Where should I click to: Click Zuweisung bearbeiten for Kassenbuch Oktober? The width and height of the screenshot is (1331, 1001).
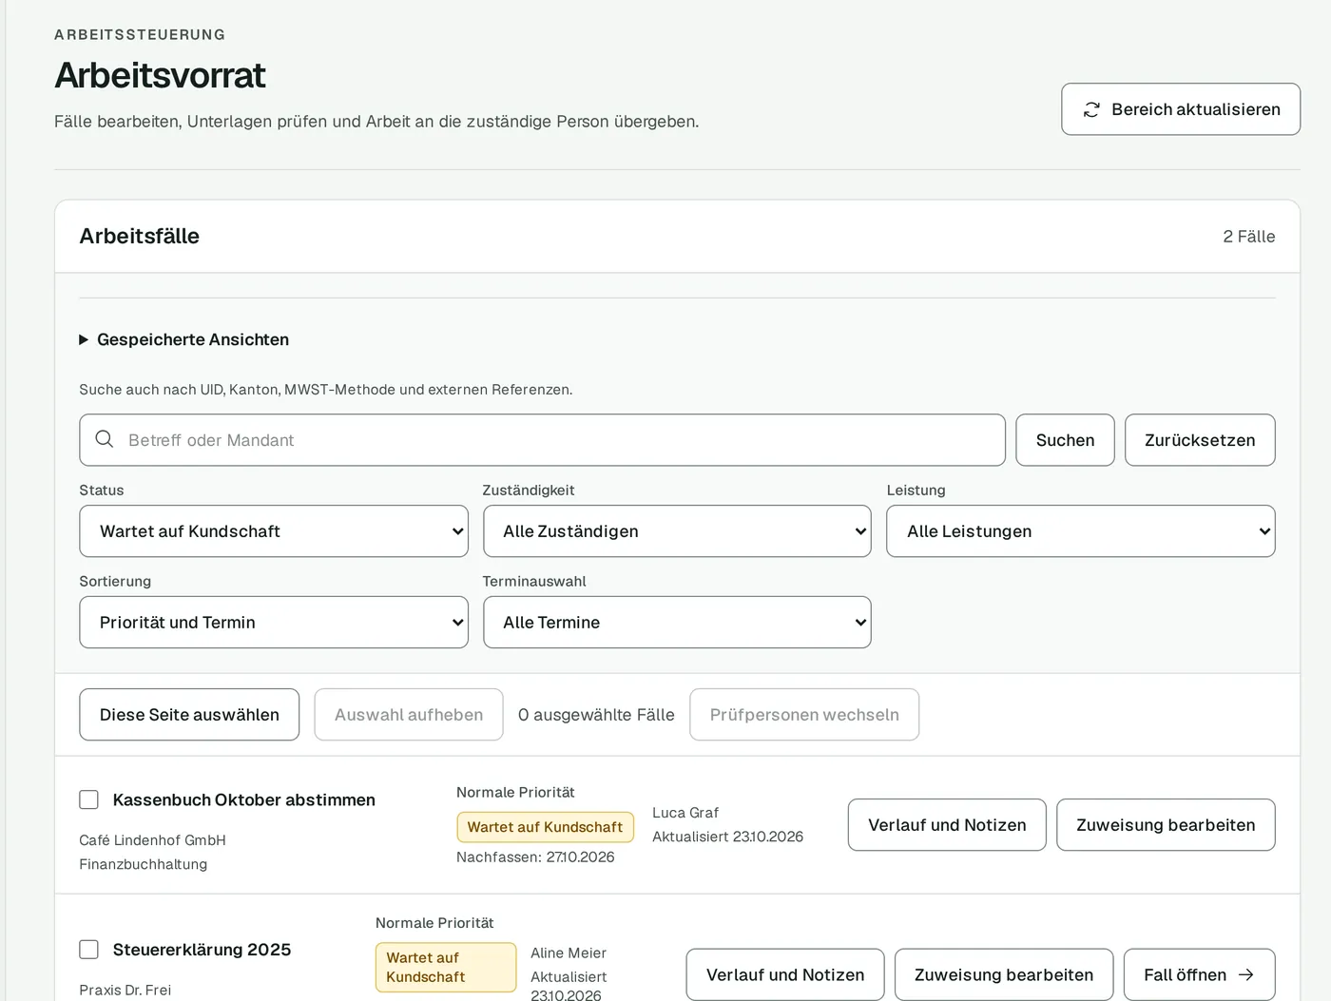pos(1166,825)
